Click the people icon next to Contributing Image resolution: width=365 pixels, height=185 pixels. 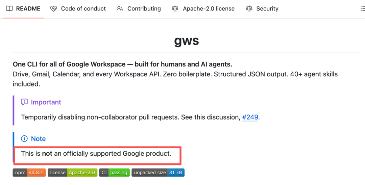120,9
